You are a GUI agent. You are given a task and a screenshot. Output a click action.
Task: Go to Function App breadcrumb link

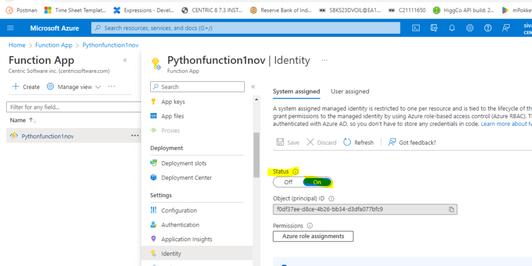point(54,45)
